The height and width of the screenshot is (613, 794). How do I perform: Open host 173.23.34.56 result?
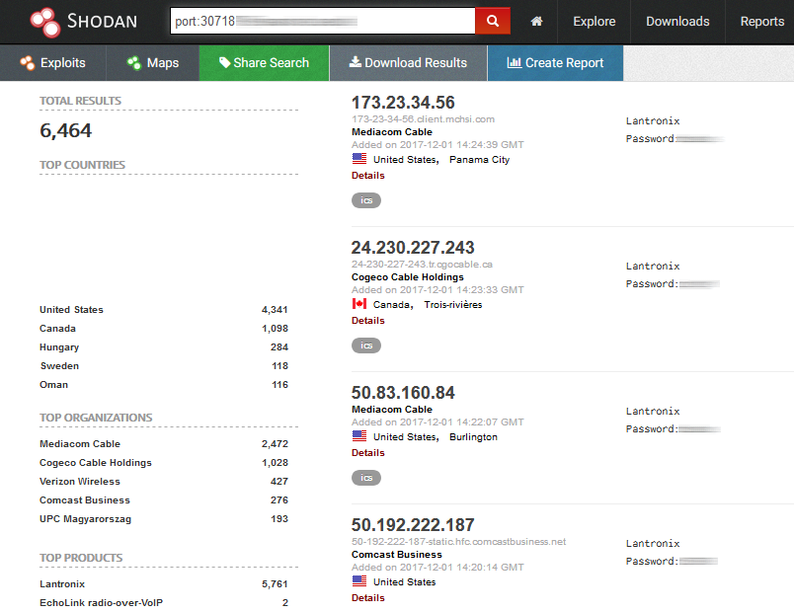403,103
